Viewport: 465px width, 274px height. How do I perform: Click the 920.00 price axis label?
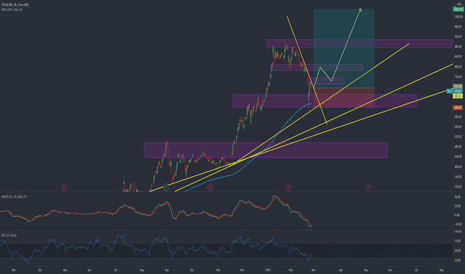click(x=459, y=37)
